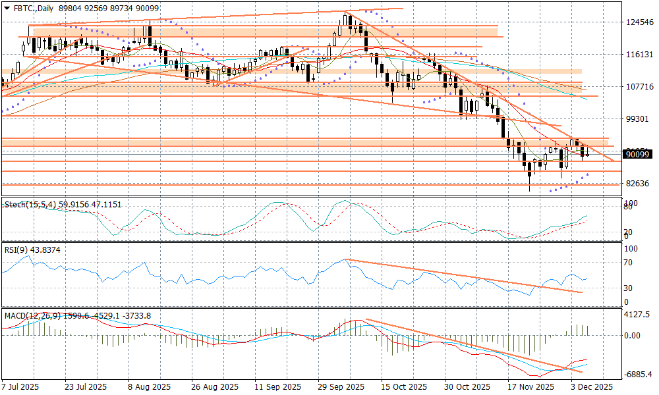Click the MACD scale value 4127.5
Image resolution: width=659 pixels, height=395 pixels.
pos(637,315)
